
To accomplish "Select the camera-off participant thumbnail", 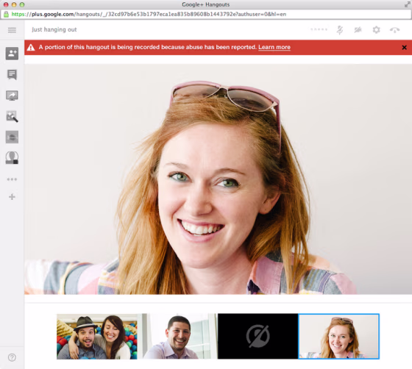I will coord(257,337).
